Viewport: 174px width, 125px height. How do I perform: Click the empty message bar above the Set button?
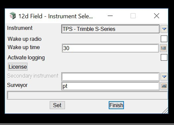(x=87, y=95)
